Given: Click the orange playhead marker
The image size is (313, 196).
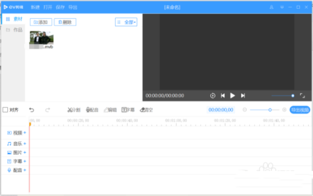Looking at the screenshot, I should coord(30,124).
